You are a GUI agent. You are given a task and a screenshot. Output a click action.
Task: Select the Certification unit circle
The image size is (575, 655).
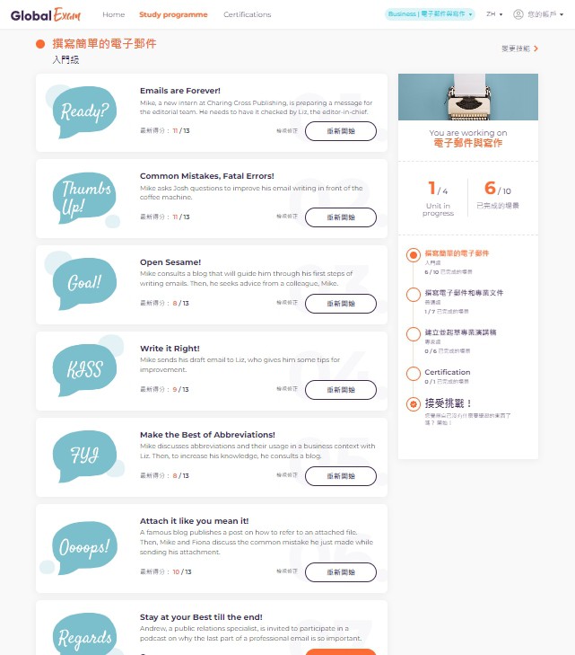[414, 374]
